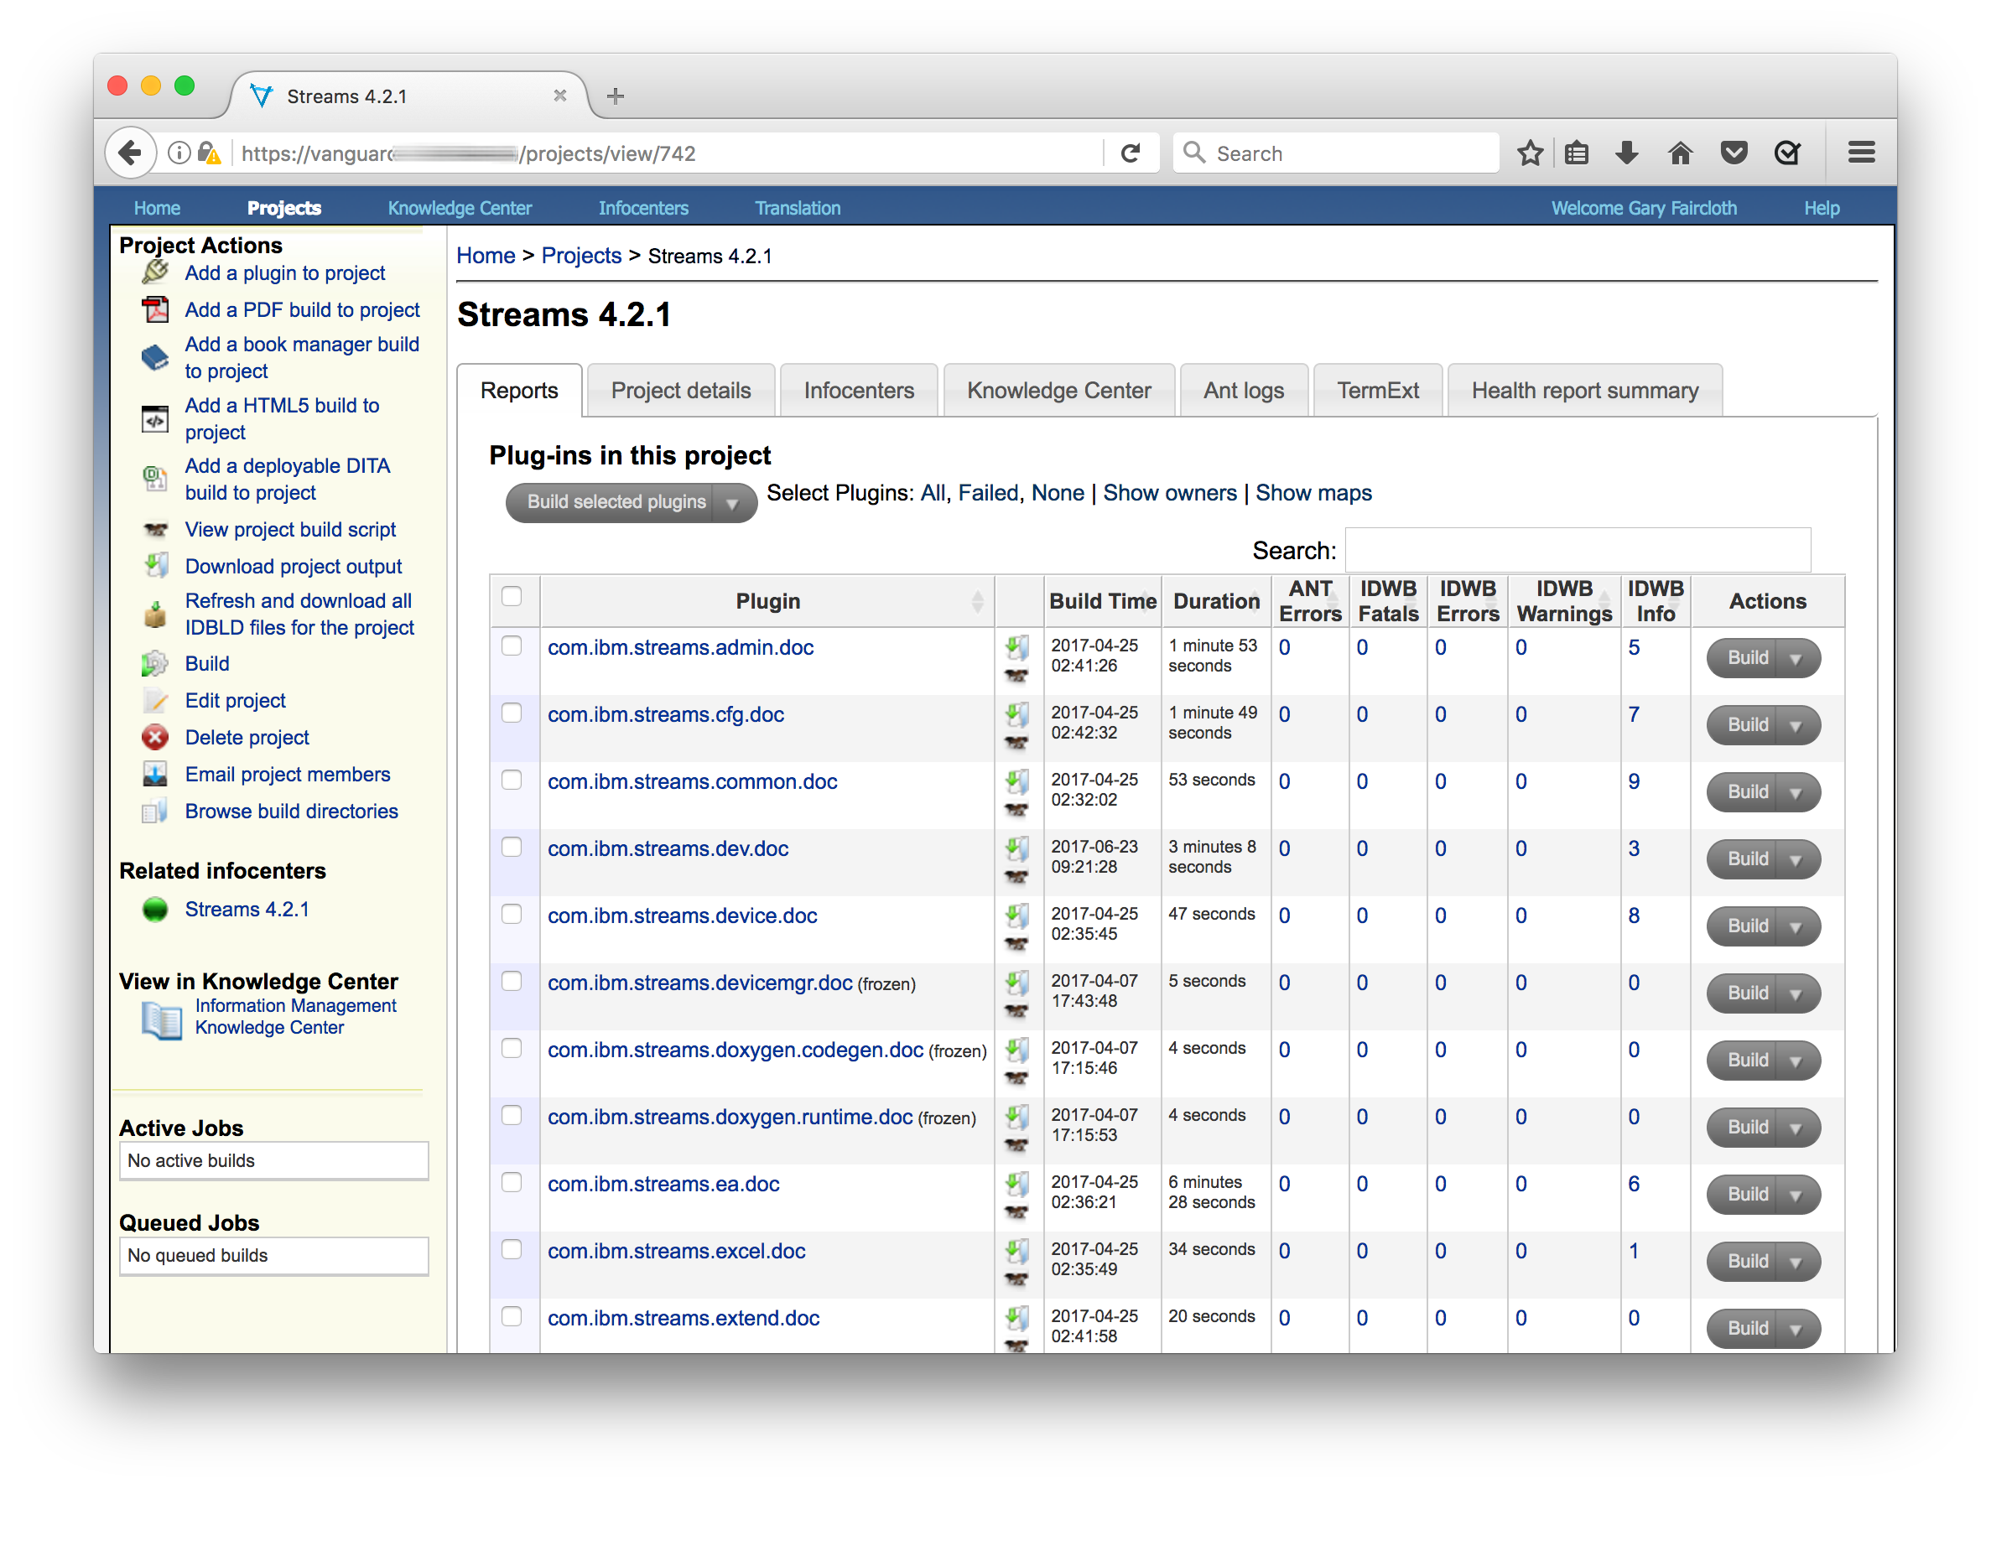Click the download icon beside Download project output
This screenshot has width=1991, height=1556.
pos(155,566)
